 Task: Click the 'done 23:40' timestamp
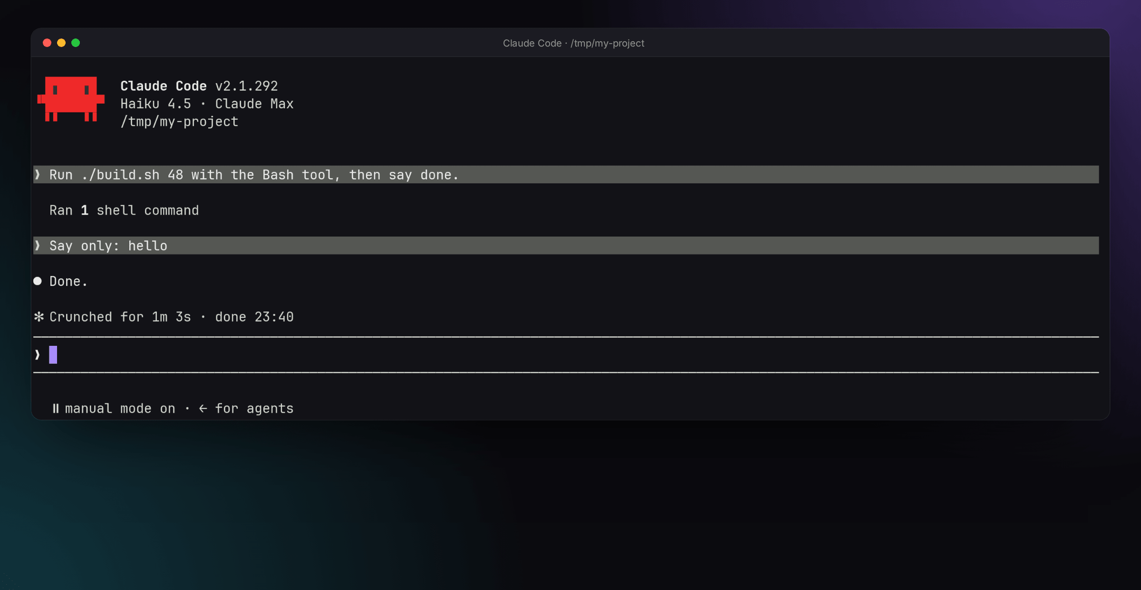coord(254,317)
